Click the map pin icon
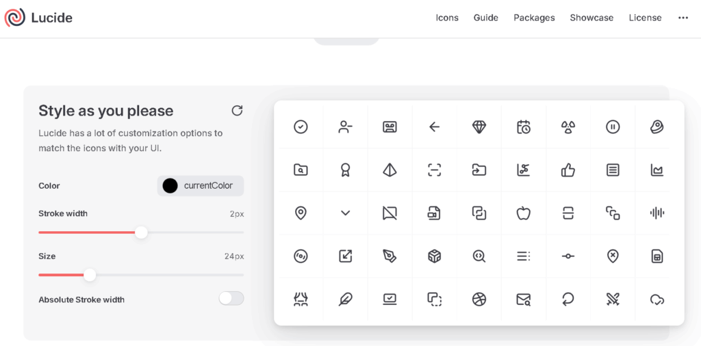Viewport: 701px width, 346px height. 301,213
